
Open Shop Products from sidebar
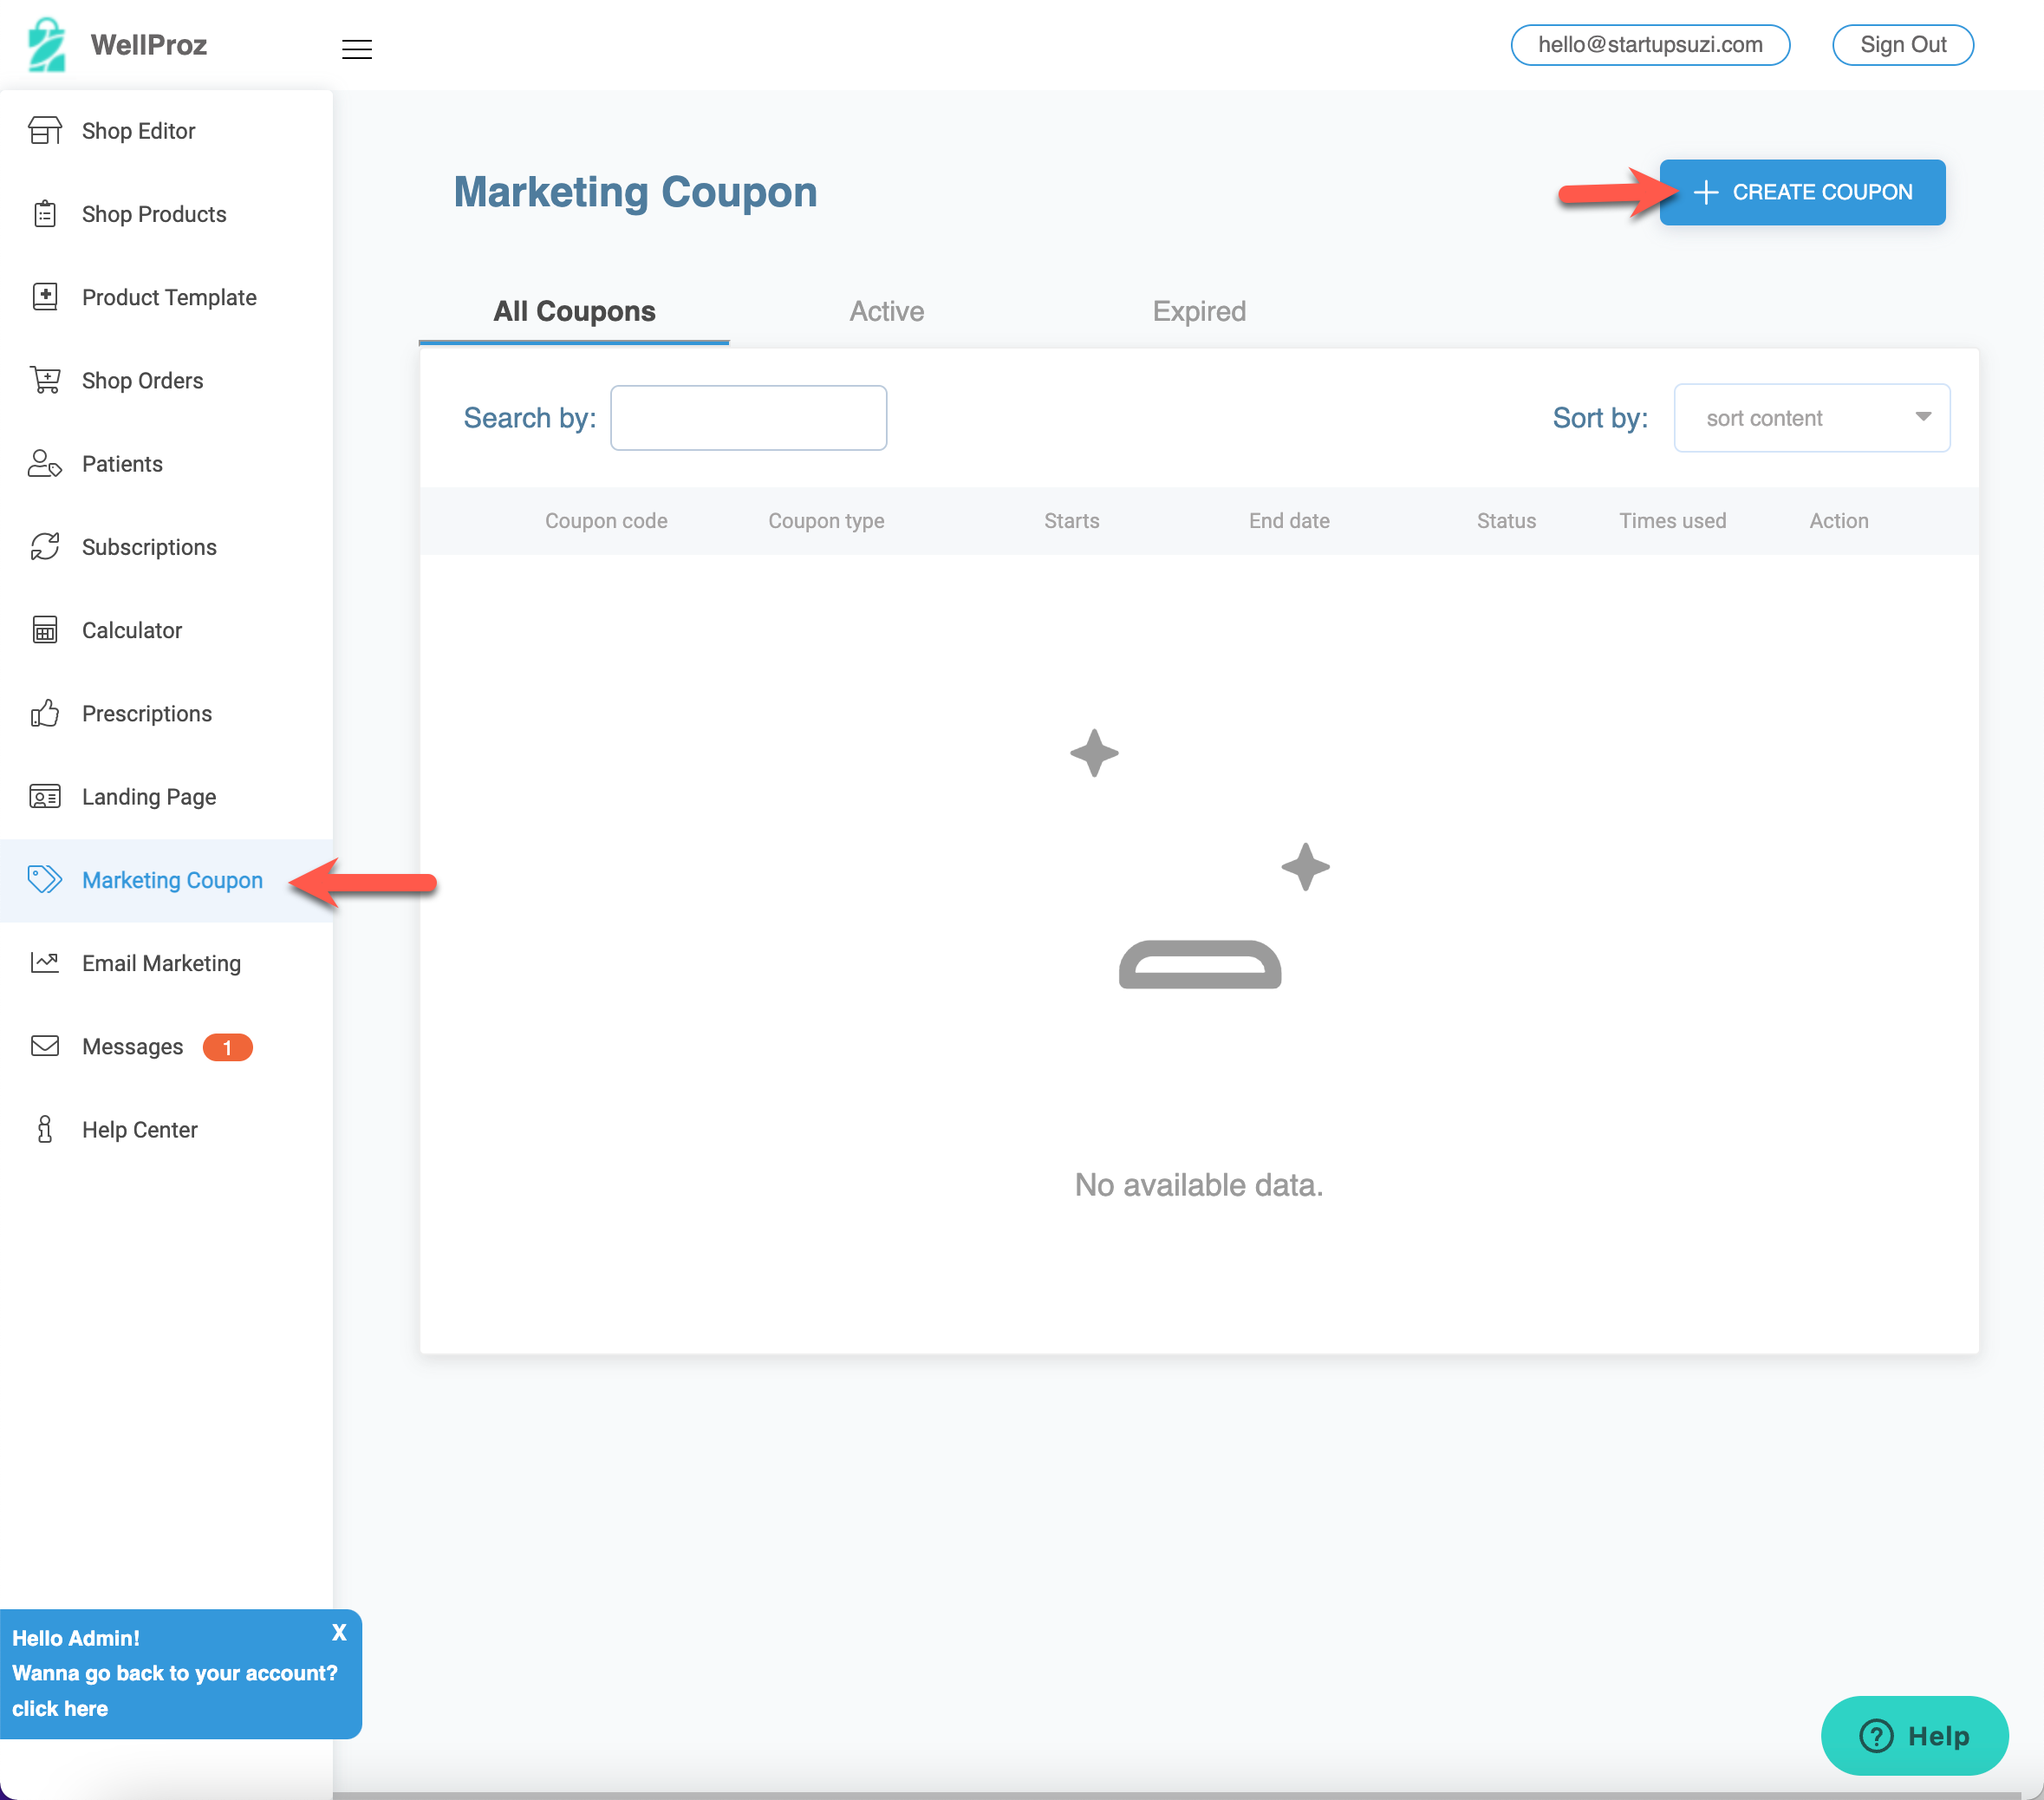(153, 214)
